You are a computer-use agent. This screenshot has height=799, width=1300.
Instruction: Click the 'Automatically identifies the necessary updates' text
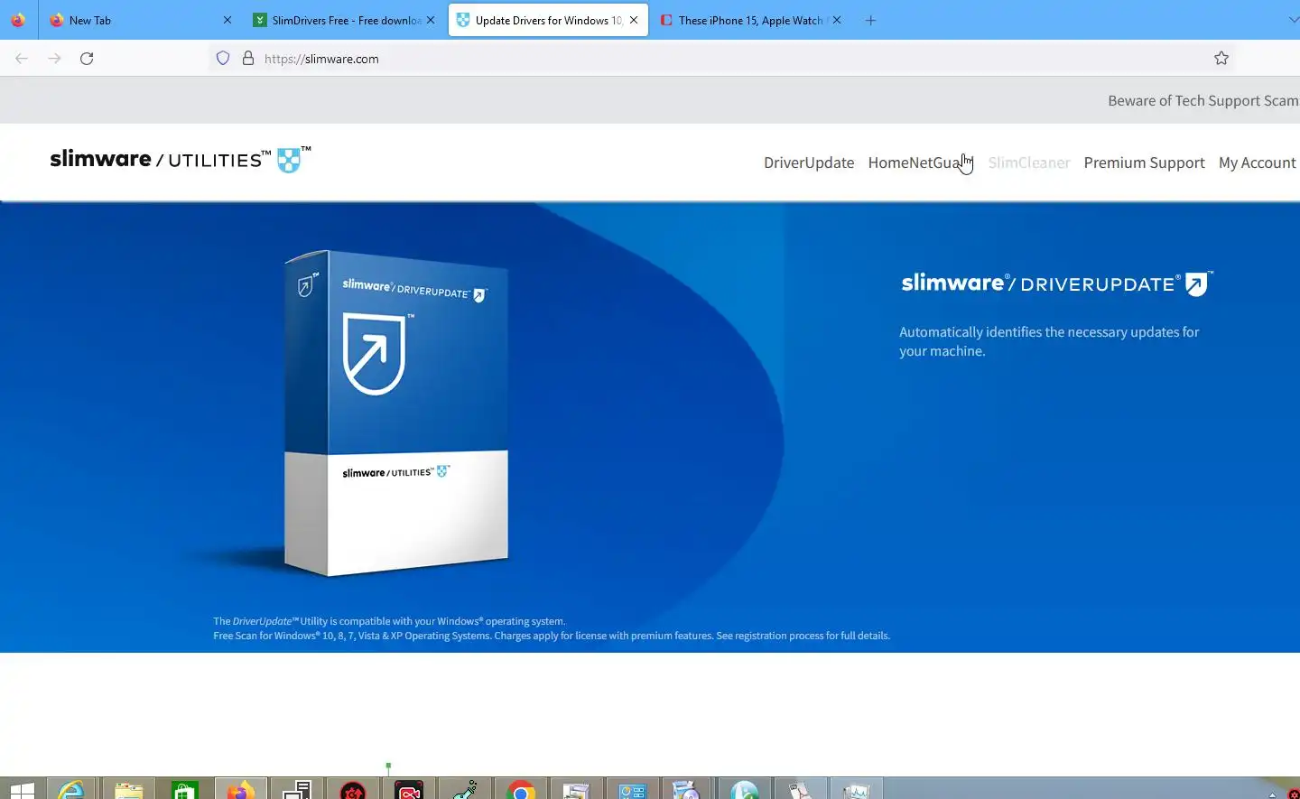click(1049, 341)
